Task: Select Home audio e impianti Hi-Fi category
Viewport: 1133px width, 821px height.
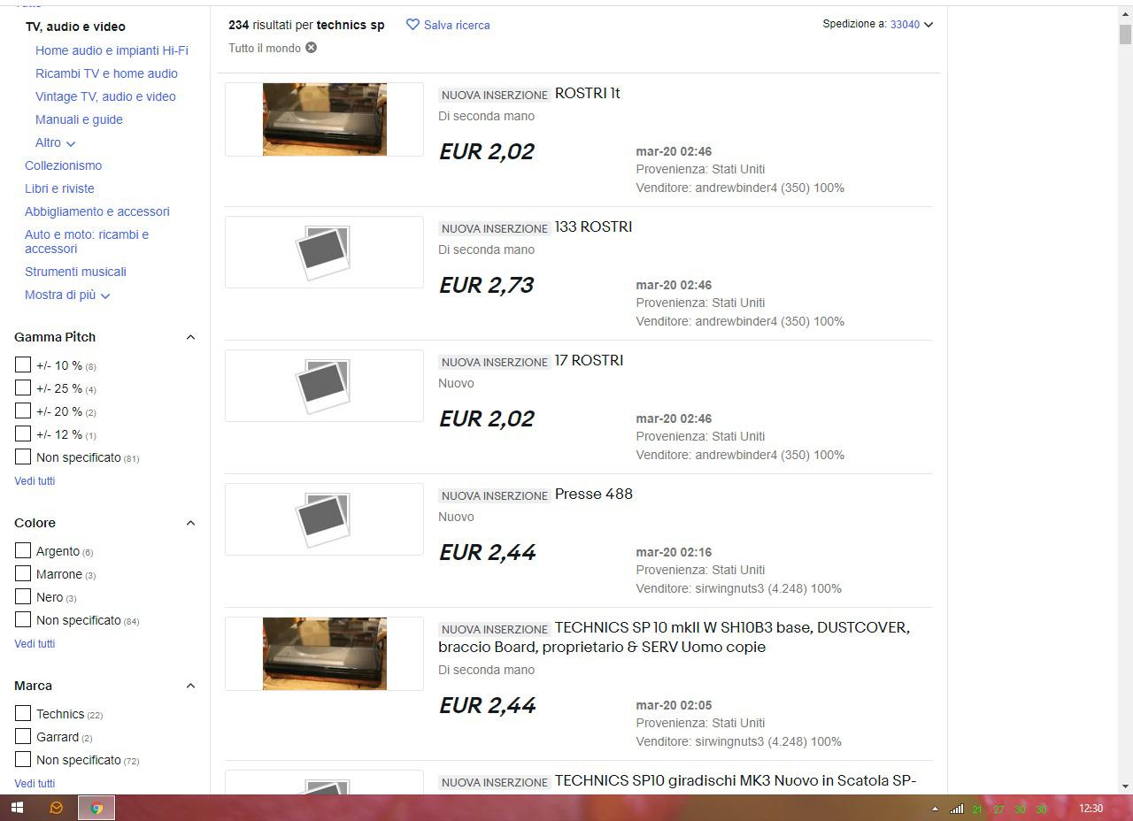Action: click(x=112, y=50)
